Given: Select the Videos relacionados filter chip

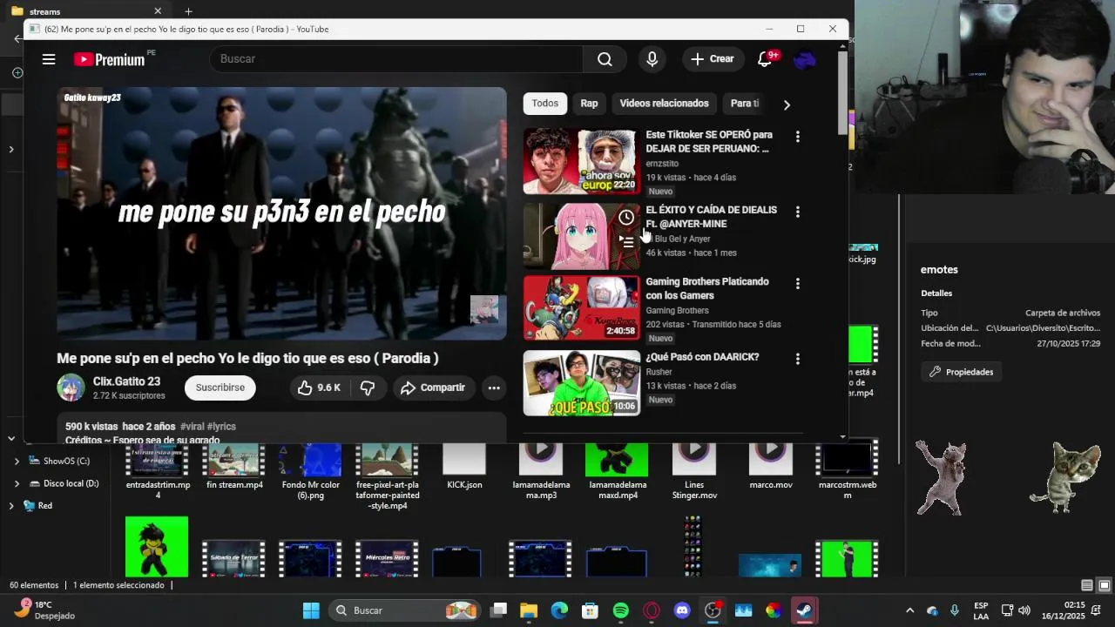Looking at the screenshot, I should (664, 104).
